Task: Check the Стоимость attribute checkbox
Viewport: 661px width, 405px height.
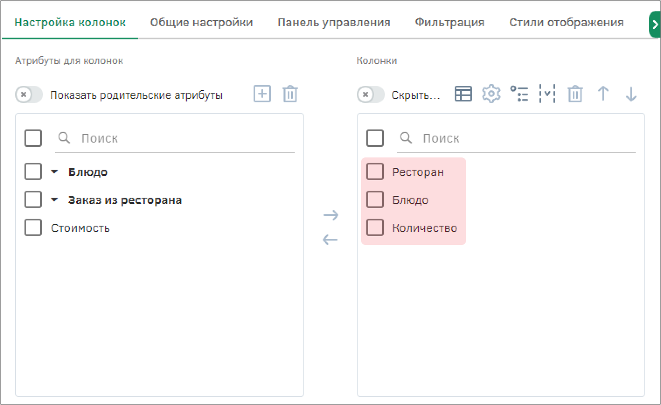Action: (x=33, y=228)
